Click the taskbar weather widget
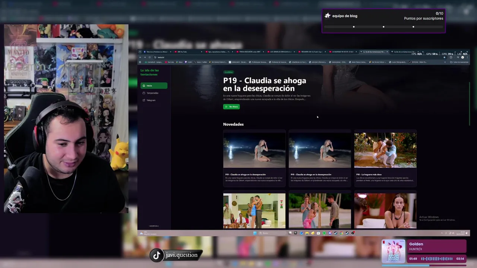This screenshot has width=477, height=268. (148, 233)
